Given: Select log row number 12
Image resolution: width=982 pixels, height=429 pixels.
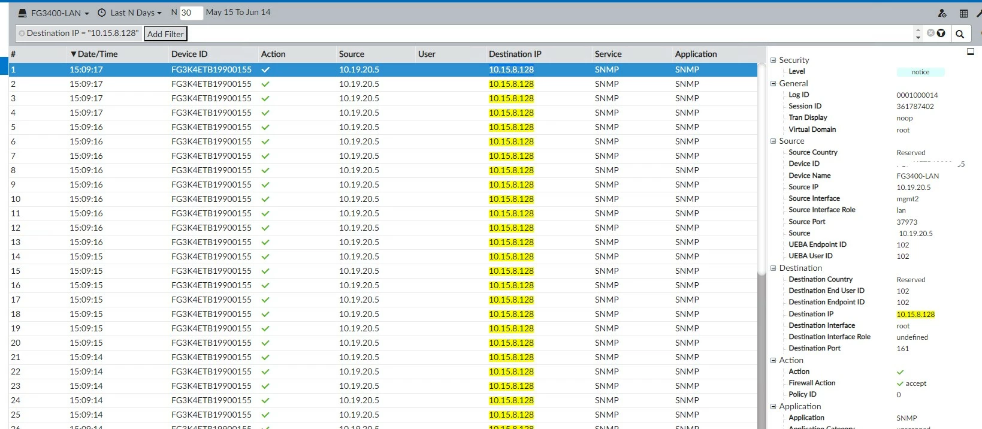Looking at the screenshot, I should pyautogui.click(x=383, y=228).
